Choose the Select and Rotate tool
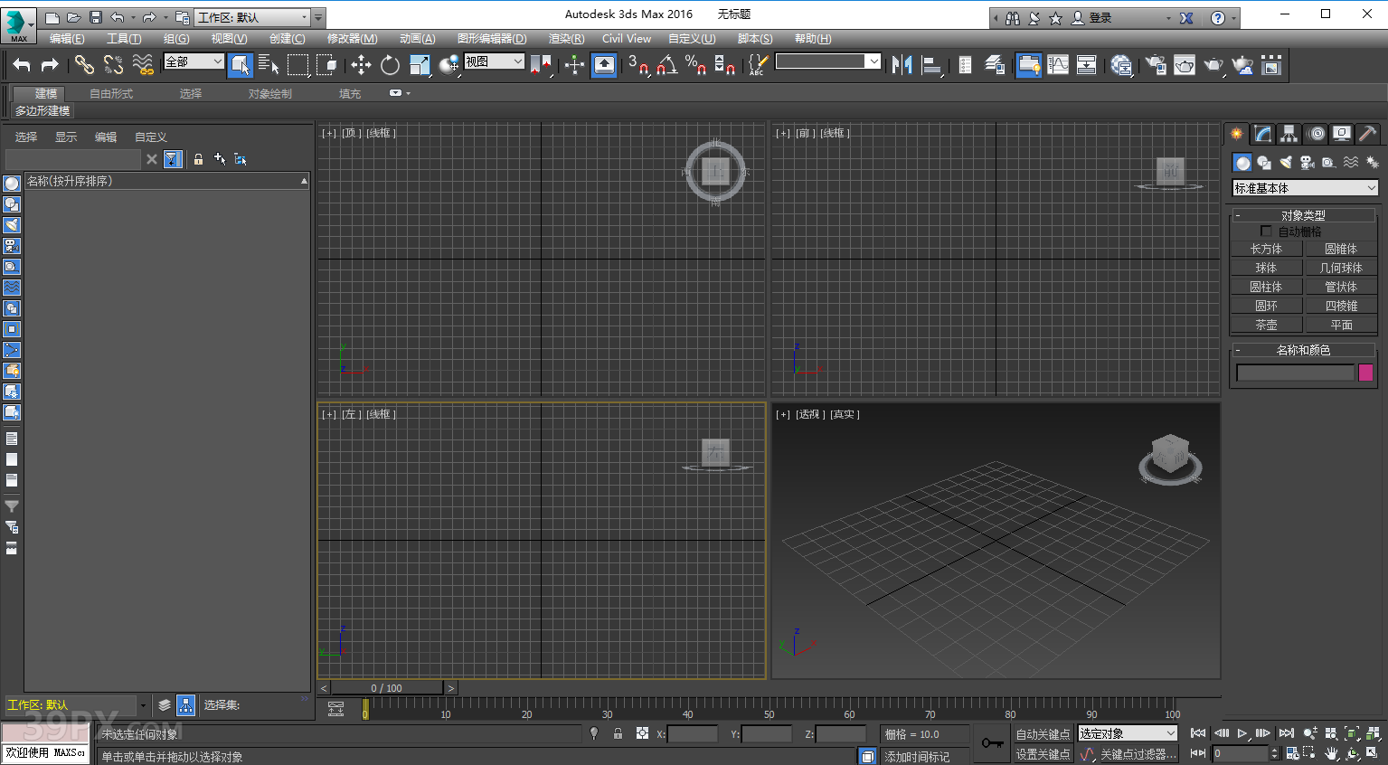1388x765 pixels. (x=390, y=64)
